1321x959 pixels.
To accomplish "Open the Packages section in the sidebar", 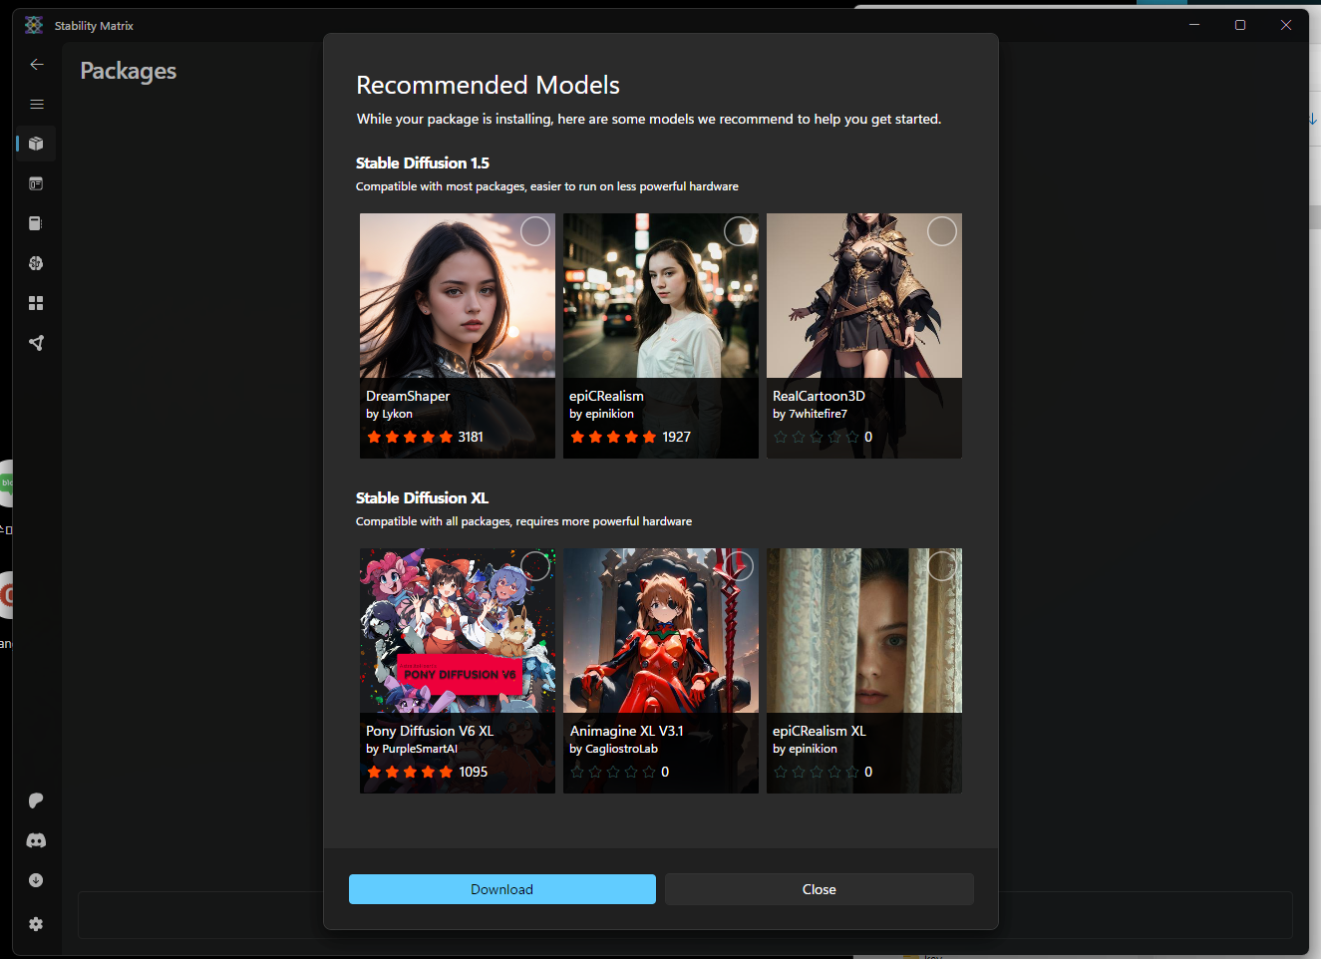I will tap(36, 144).
